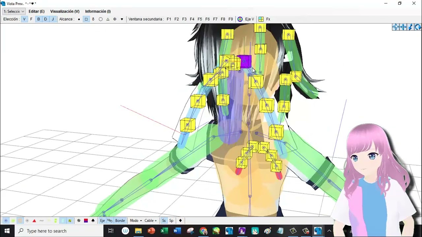Click the Type here to search box

[59, 231]
